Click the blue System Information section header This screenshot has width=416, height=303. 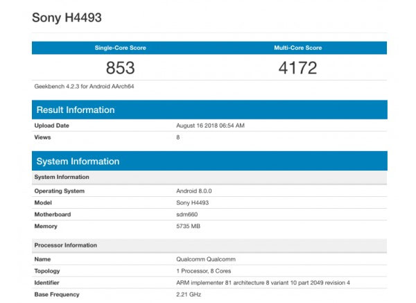[x=209, y=161]
